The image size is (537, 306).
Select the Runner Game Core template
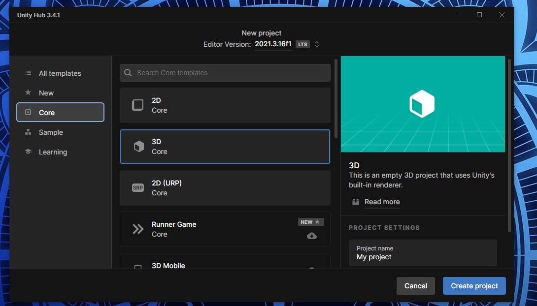[x=225, y=229]
